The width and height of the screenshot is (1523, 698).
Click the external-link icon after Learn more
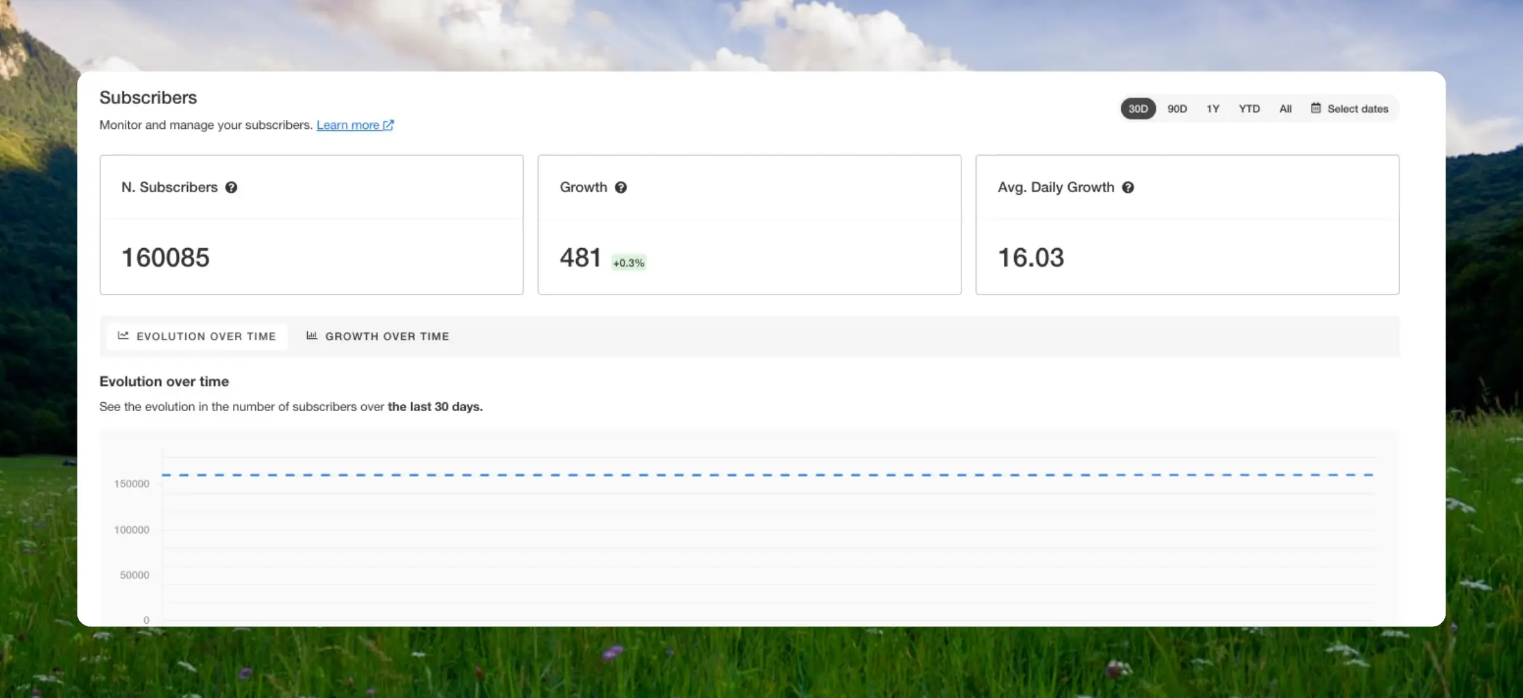pyautogui.click(x=388, y=125)
